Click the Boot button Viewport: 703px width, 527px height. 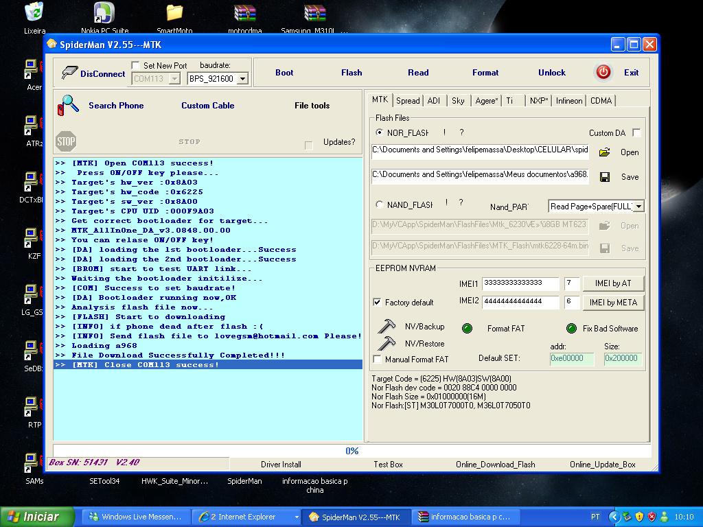pyautogui.click(x=284, y=73)
